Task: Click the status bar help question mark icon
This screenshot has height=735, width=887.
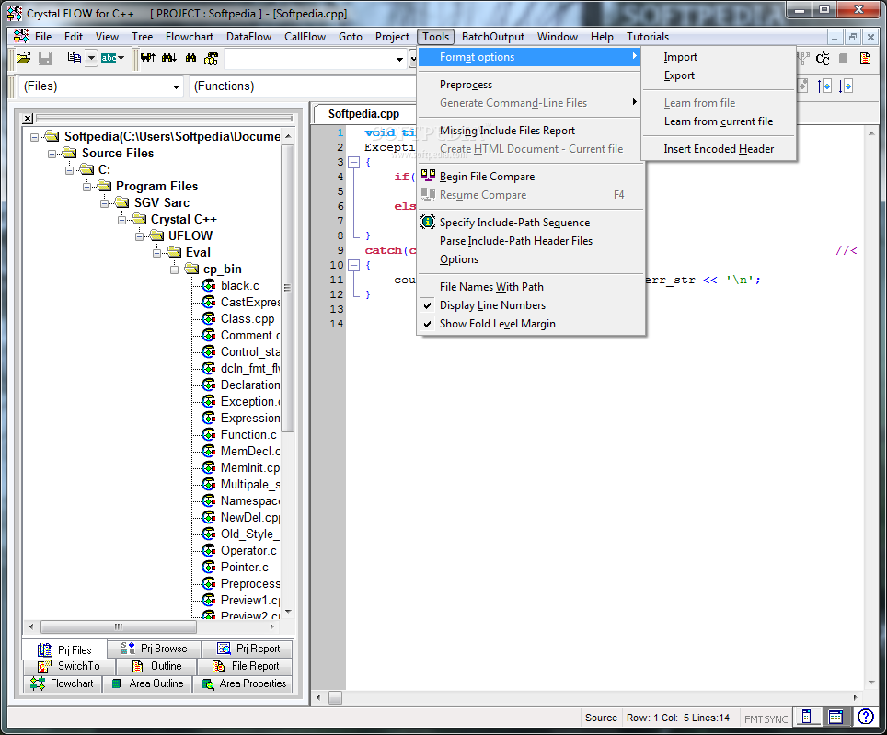Action: tap(866, 717)
